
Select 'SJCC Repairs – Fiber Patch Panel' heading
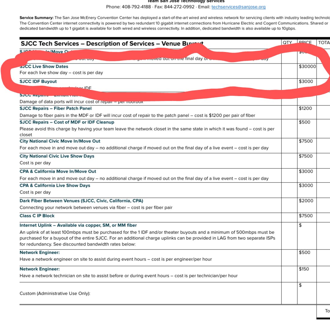click(x=56, y=108)
